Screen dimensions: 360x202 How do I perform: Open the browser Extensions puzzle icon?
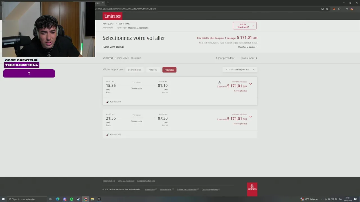click(339, 9)
